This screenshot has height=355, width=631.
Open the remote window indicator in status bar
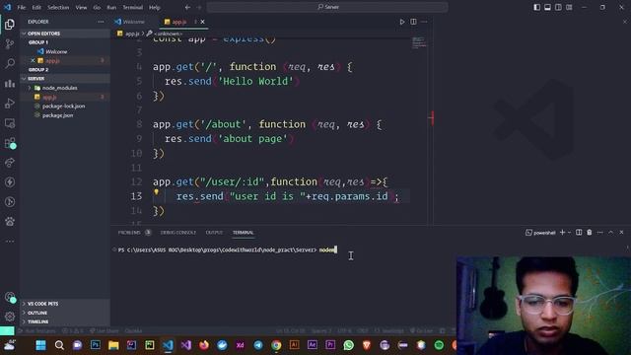click(x=7, y=331)
